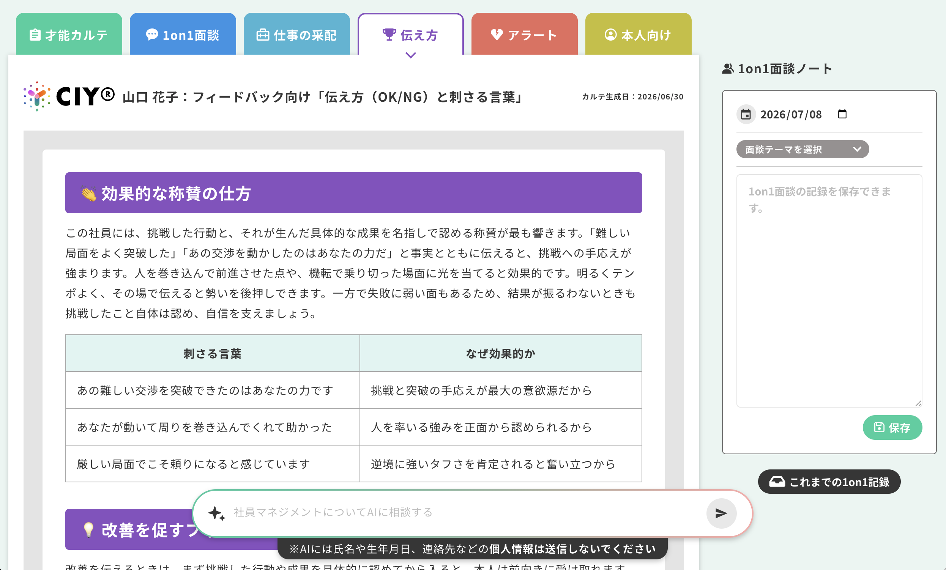The width and height of the screenshot is (946, 570).
Task: Select cell 厳しい局面でこそ頼りになると感じています
Action: coord(212,464)
